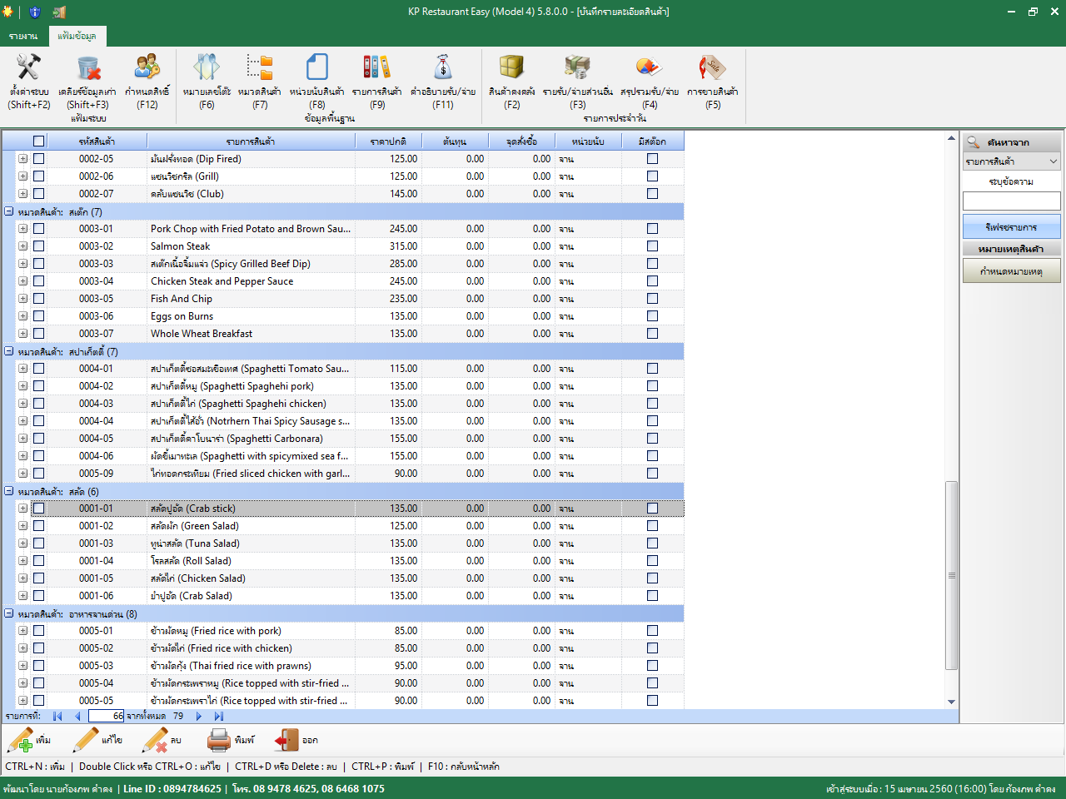Image resolution: width=1066 pixels, height=799 pixels.
Task: Click the set remark button
Action: pyautogui.click(x=1012, y=270)
